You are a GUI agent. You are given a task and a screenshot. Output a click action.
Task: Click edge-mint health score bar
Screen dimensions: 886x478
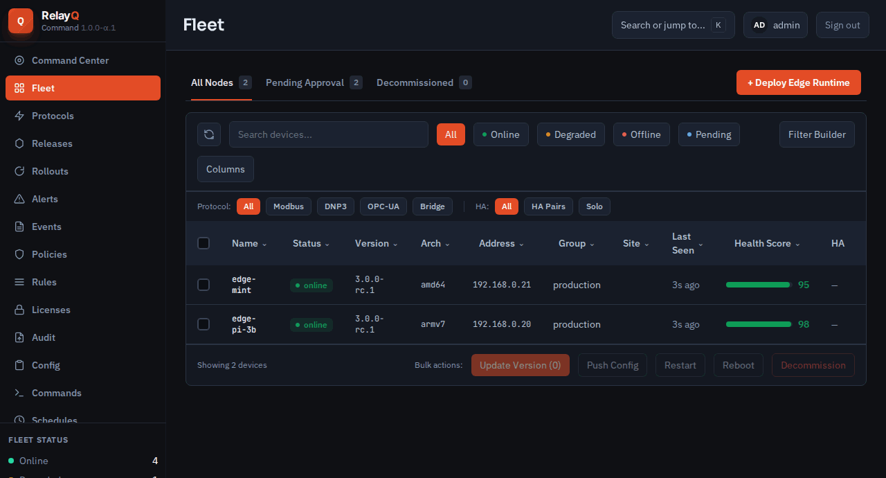pyautogui.click(x=759, y=285)
